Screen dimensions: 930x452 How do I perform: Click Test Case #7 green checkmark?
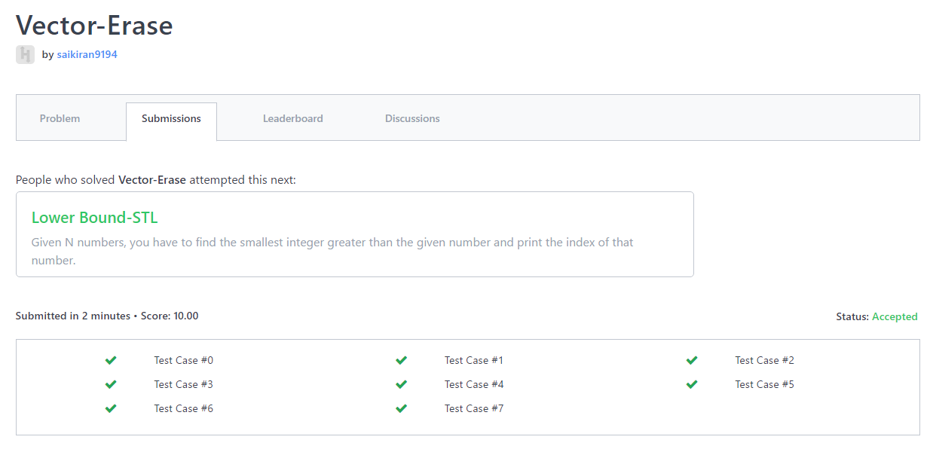coord(401,408)
